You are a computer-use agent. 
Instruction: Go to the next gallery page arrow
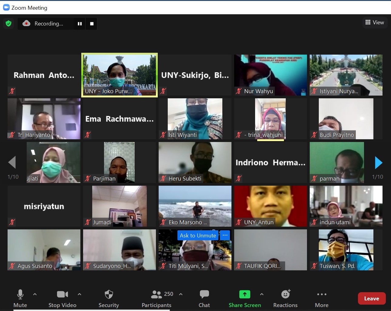point(379,163)
